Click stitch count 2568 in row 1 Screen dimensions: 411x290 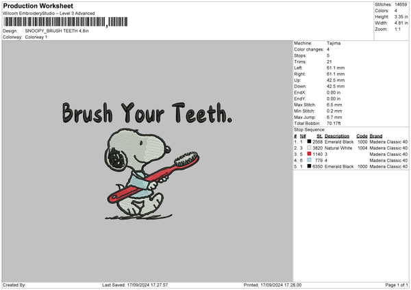pos(317,142)
